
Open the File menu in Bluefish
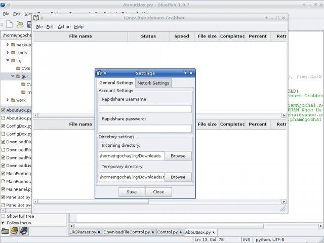6,14
